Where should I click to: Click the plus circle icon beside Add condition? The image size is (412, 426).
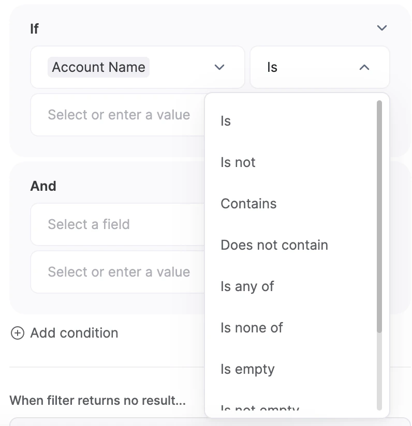(x=18, y=333)
